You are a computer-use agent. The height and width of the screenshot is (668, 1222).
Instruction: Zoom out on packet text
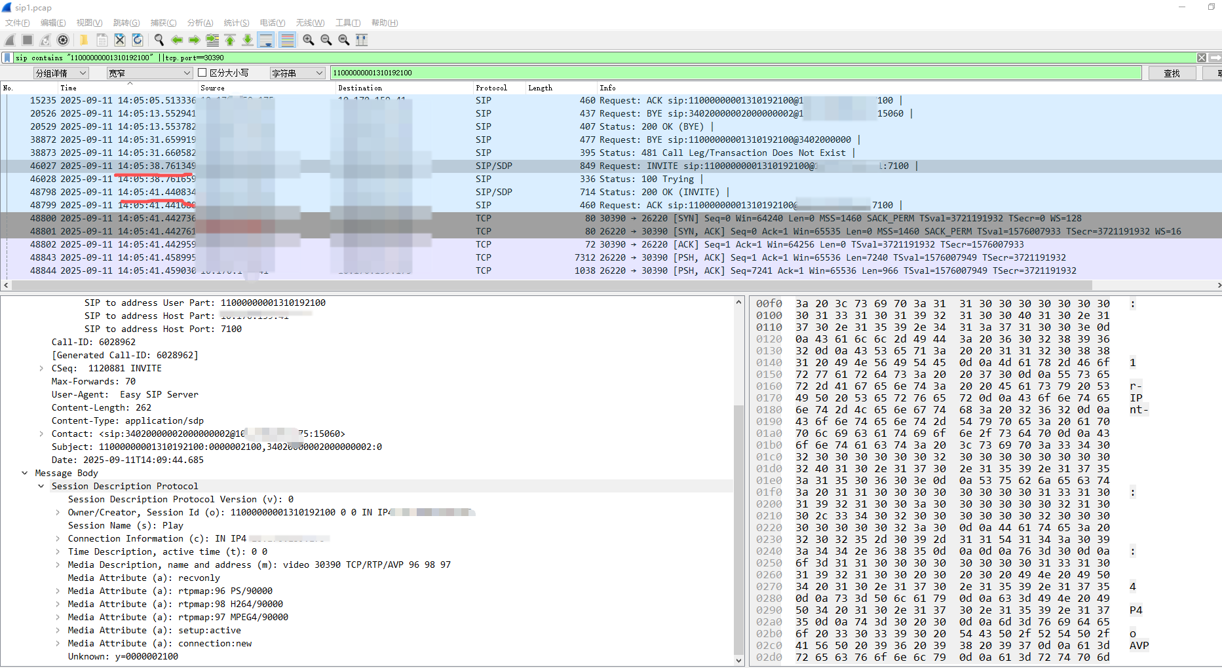[326, 40]
